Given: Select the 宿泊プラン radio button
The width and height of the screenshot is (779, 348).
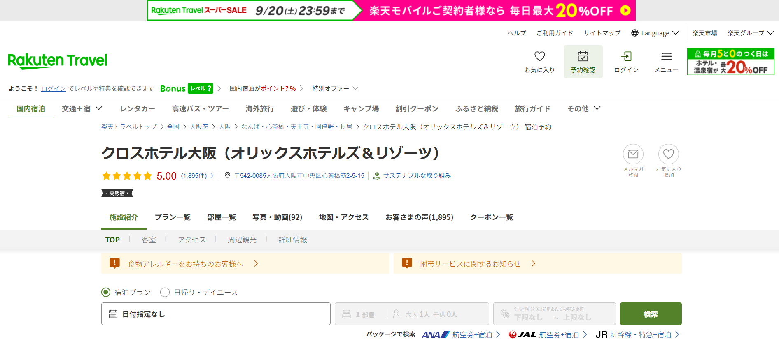Looking at the screenshot, I should 106,292.
